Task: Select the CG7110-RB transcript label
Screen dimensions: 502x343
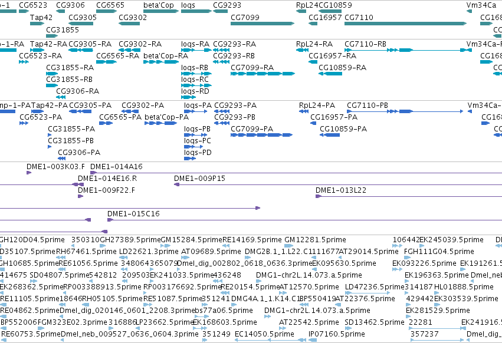Action: (365, 44)
